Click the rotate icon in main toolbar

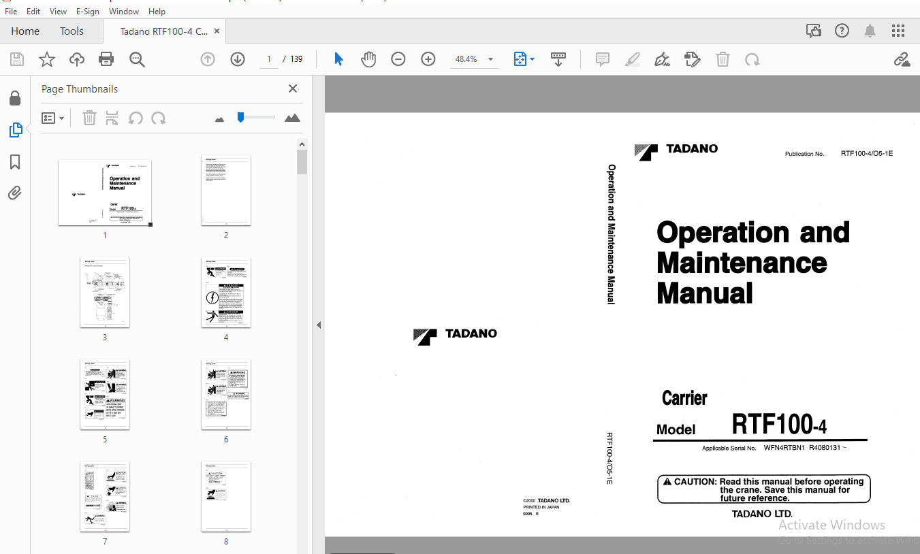[x=752, y=59]
